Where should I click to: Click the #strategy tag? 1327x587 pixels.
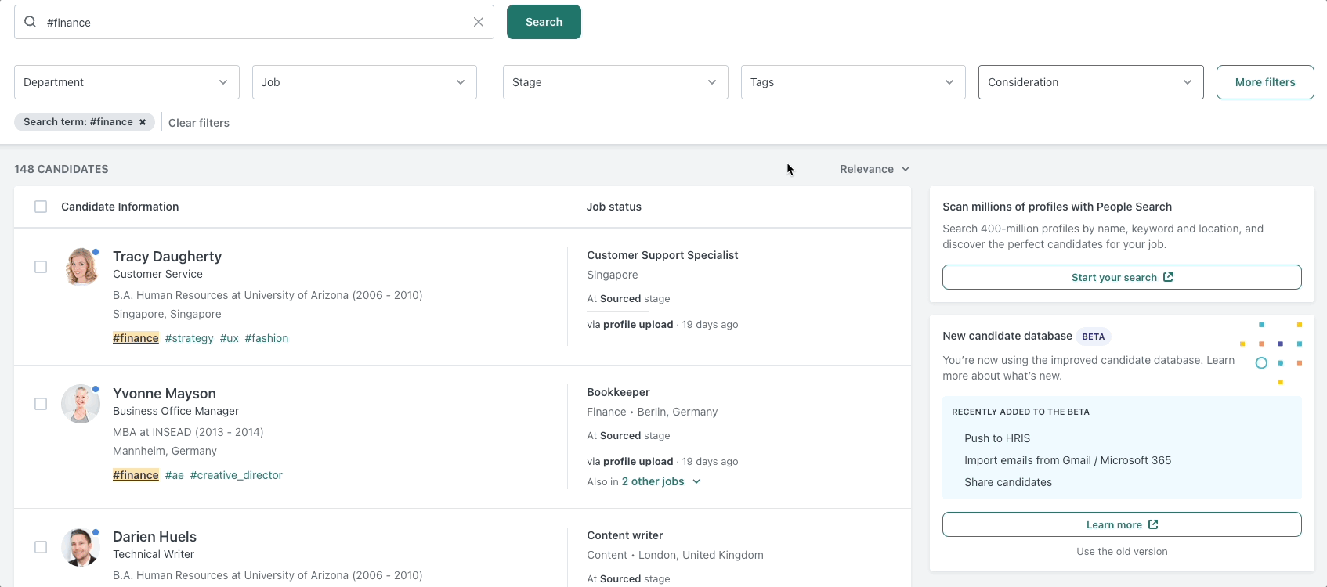[190, 338]
